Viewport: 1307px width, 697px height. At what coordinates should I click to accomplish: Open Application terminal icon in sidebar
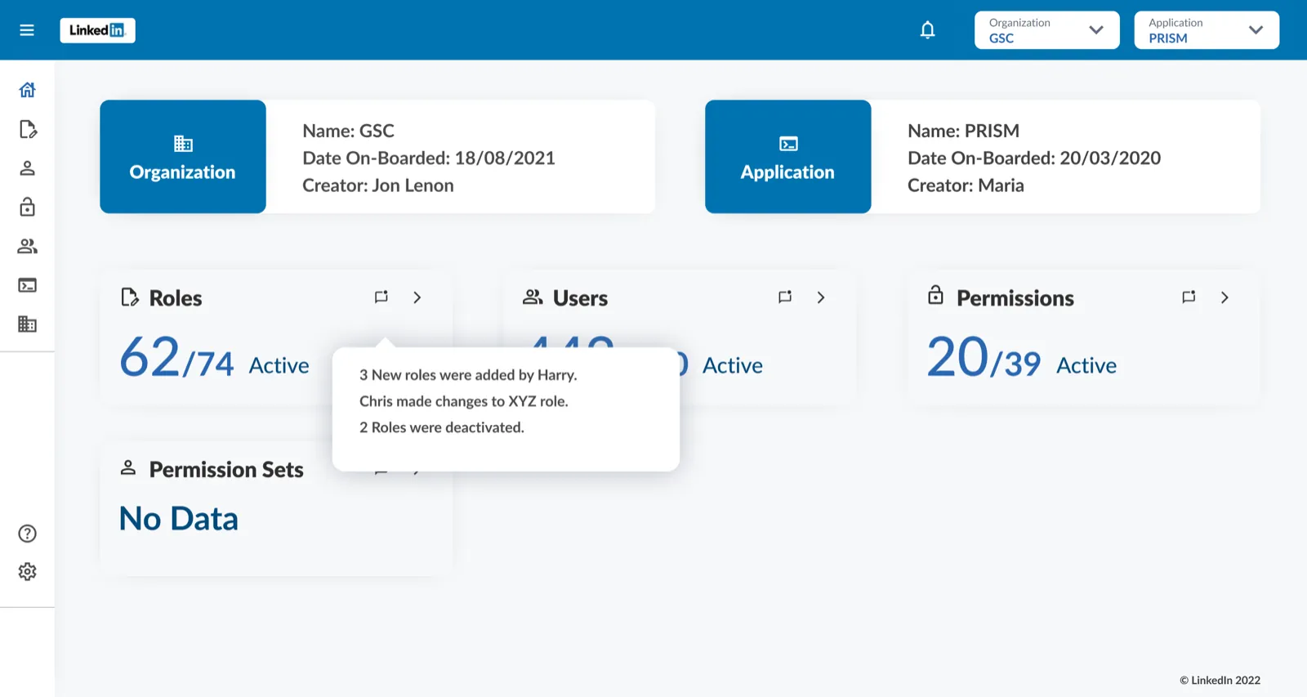[27, 285]
